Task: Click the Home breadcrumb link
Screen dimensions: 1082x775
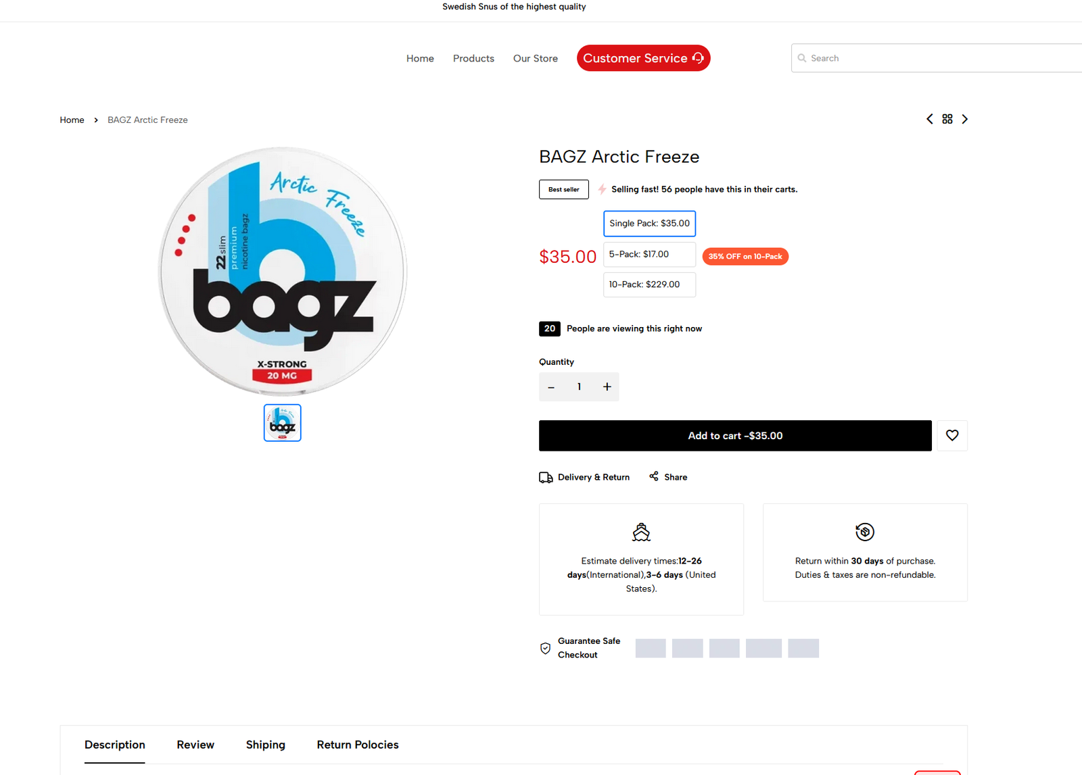Action: (x=72, y=120)
